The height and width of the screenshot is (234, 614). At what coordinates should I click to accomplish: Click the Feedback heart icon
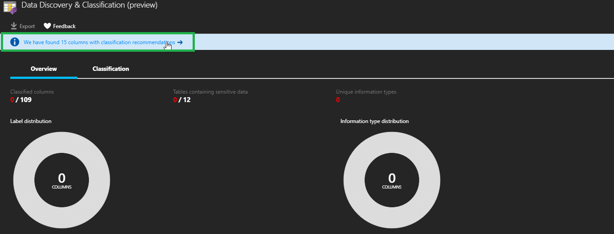[47, 26]
